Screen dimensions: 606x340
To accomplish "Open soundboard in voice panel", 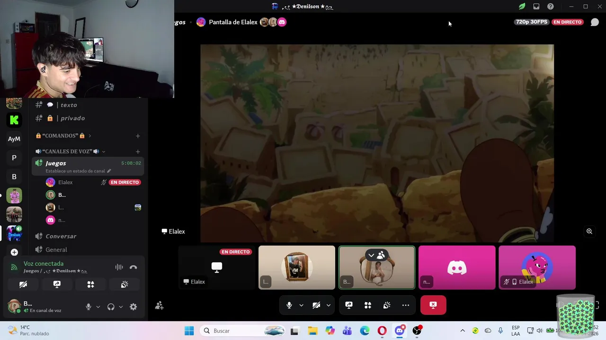I will coord(125,284).
